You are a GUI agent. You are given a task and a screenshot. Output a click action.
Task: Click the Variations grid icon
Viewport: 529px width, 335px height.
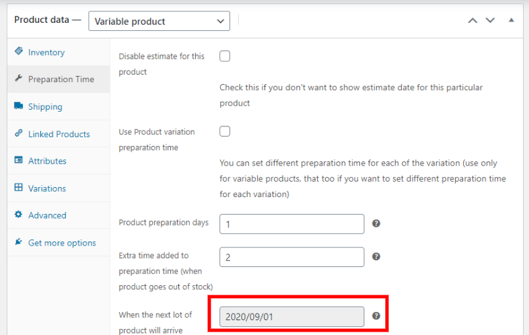pos(19,188)
